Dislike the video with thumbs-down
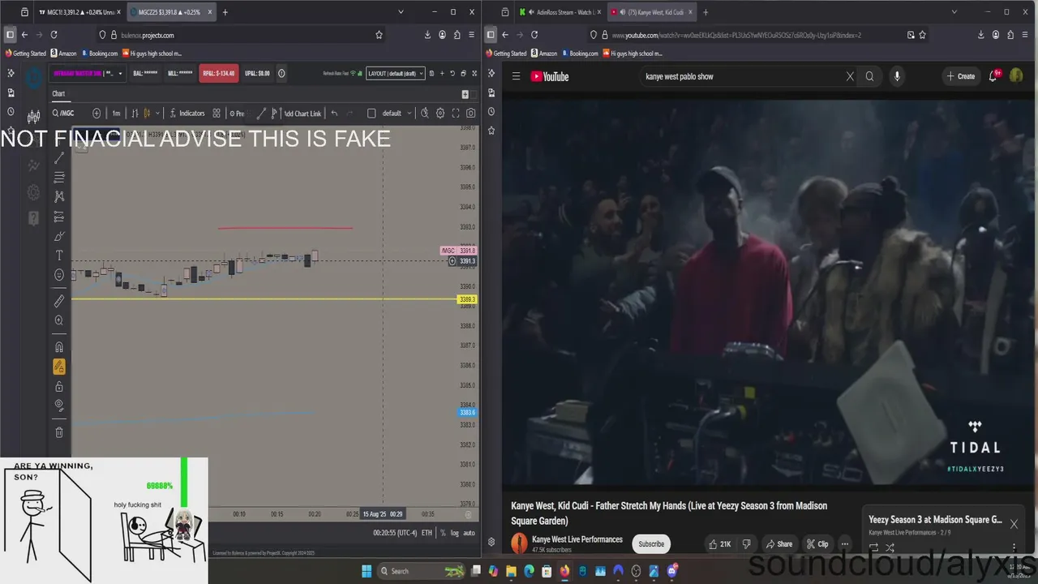The width and height of the screenshot is (1038, 584). 747,544
